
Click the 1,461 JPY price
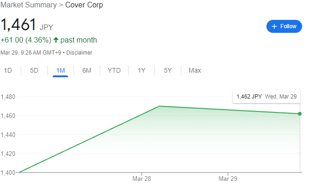coord(27,25)
